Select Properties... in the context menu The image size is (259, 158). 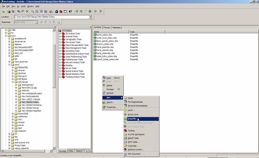[112, 107]
